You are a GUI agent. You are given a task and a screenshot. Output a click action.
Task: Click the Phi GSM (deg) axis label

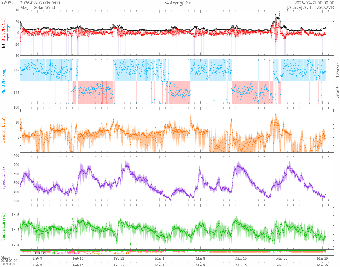pyautogui.click(x=4, y=81)
